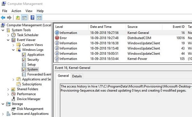Viewport: 192px width, 117px height.
Task: Collapse the Event Viewer node
Action: click(8, 40)
